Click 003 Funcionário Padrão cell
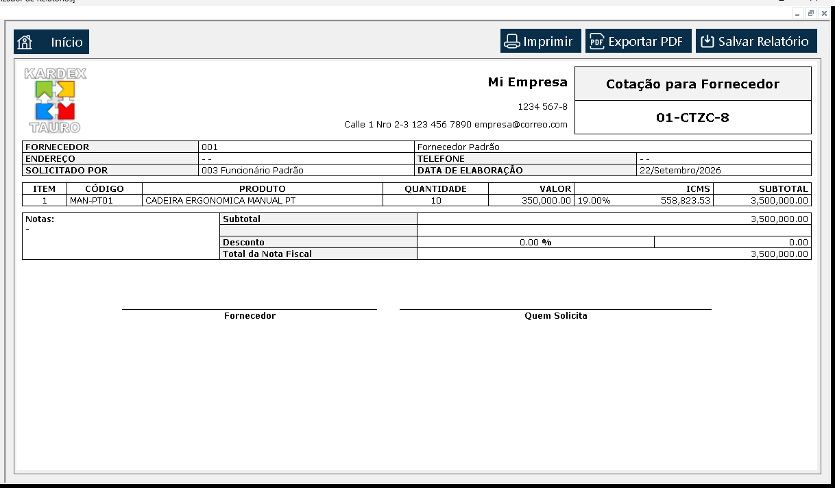This screenshot has height=488, width=835. tap(306, 170)
